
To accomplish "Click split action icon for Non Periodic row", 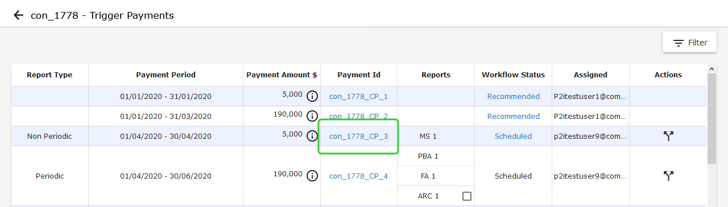I will 668,136.
